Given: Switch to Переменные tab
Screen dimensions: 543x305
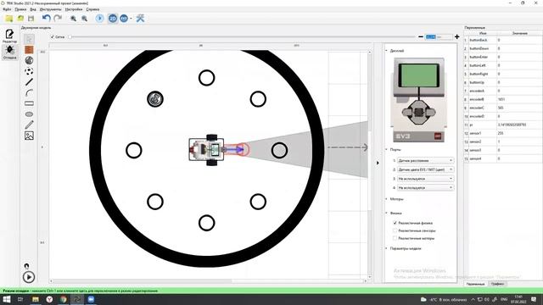Looking at the screenshot, I should click(x=475, y=284).
